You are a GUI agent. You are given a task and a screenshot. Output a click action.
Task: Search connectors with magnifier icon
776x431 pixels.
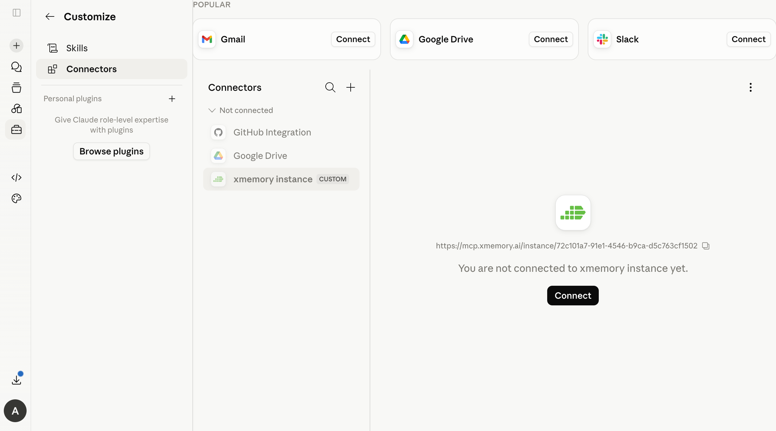coord(330,87)
